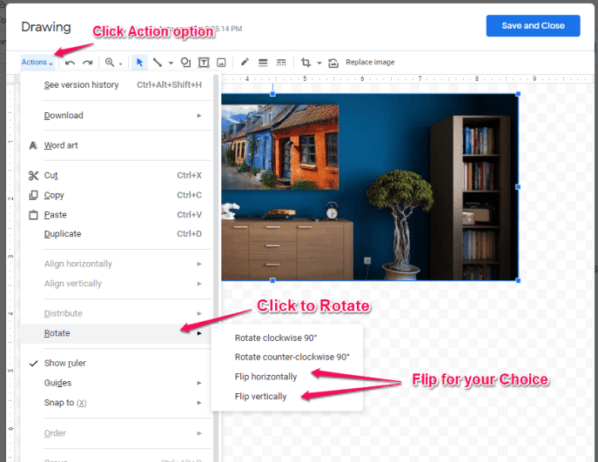Choose Word art menu item
Image resolution: width=598 pixels, height=462 pixels.
tap(117, 145)
